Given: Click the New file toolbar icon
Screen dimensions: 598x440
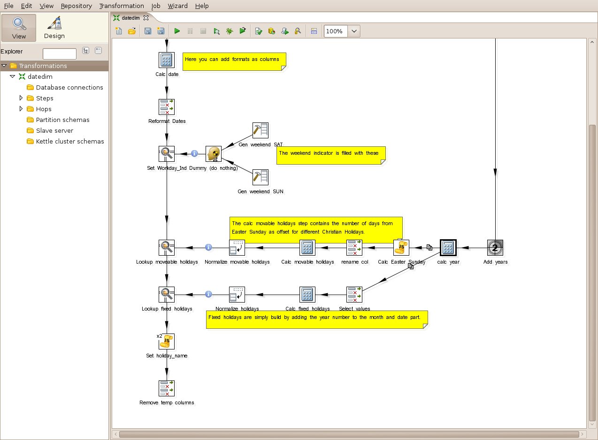Looking at the screenshot, I should [x=119, y=31].
